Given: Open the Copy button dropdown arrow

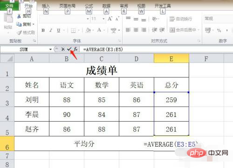Looking at the screenshot, I should [x=34, y=24].
